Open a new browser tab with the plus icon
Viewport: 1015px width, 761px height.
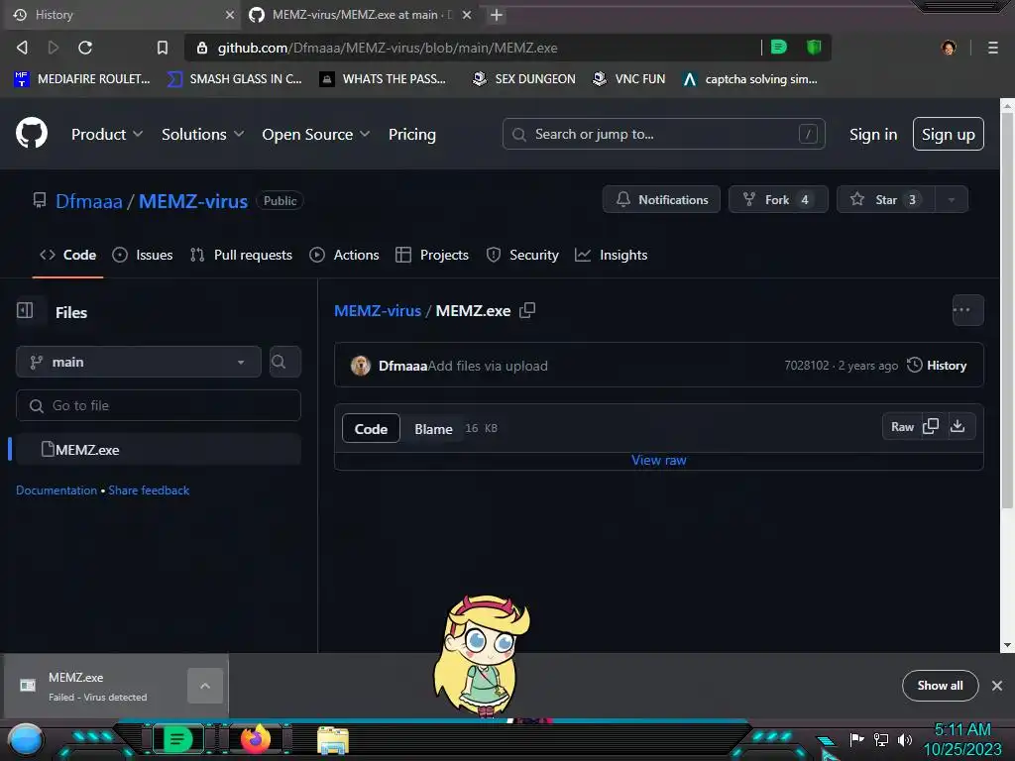click(497, 15)
